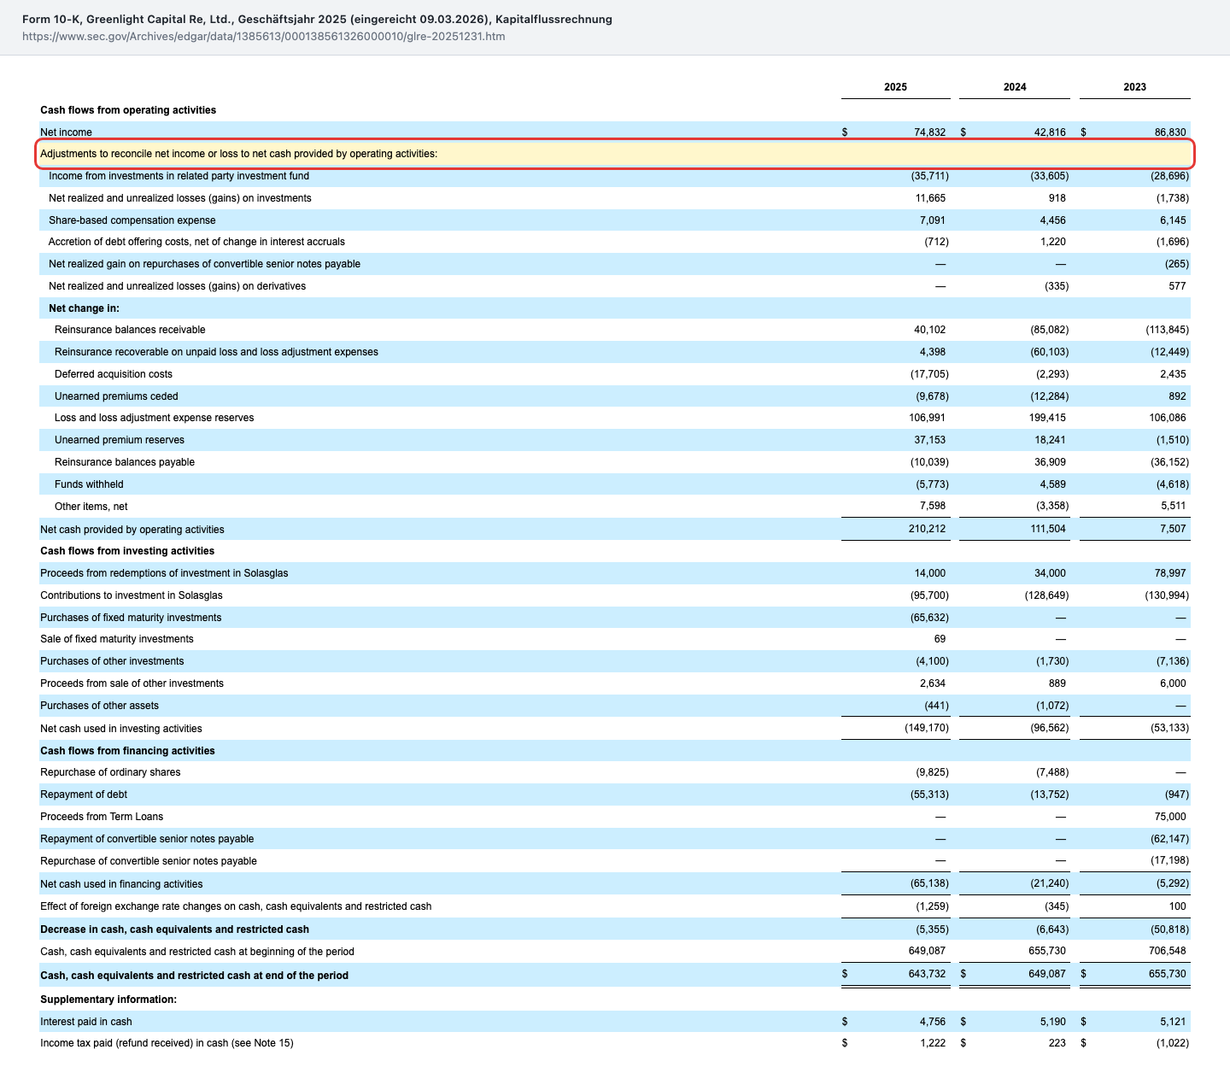1230x1073 pixels.
Task: Click 'Repayment of debt' label
Action: point(84,794)
